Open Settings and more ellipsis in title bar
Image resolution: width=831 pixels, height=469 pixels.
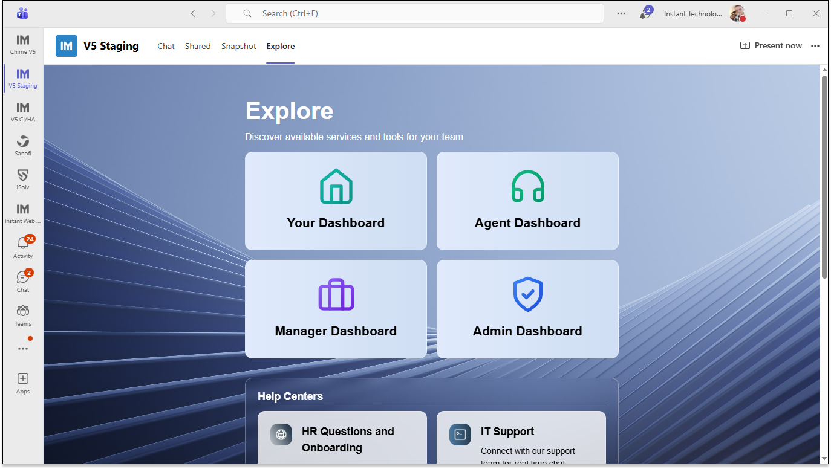coord(621,13)
